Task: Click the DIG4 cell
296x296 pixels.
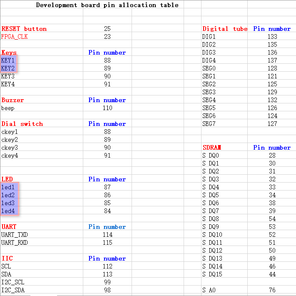Action: [209, 60]
